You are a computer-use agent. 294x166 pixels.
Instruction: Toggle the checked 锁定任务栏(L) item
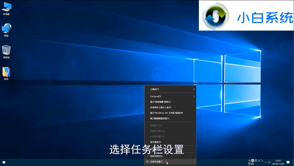coord(170,156)
